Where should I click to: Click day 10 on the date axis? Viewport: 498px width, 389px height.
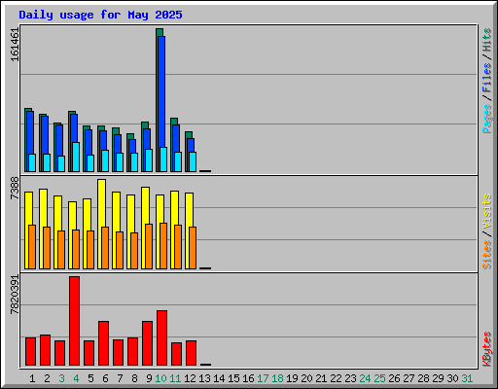160,378
